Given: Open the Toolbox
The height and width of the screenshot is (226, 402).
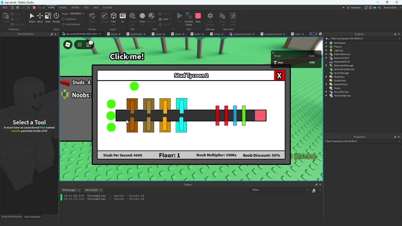Looking at the screenshot, I should pos(104,18).
